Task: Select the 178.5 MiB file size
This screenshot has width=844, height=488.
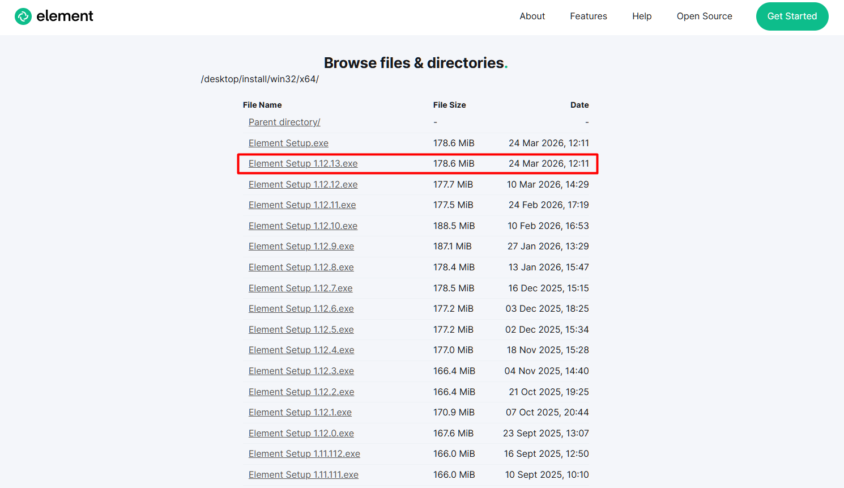Action: pos(454,288)
